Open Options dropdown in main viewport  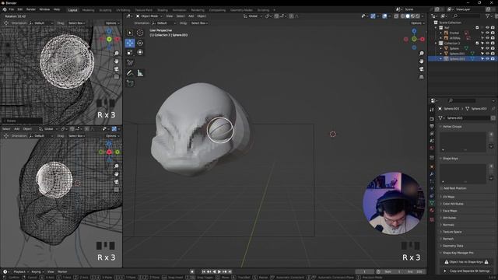click(418, 23)
